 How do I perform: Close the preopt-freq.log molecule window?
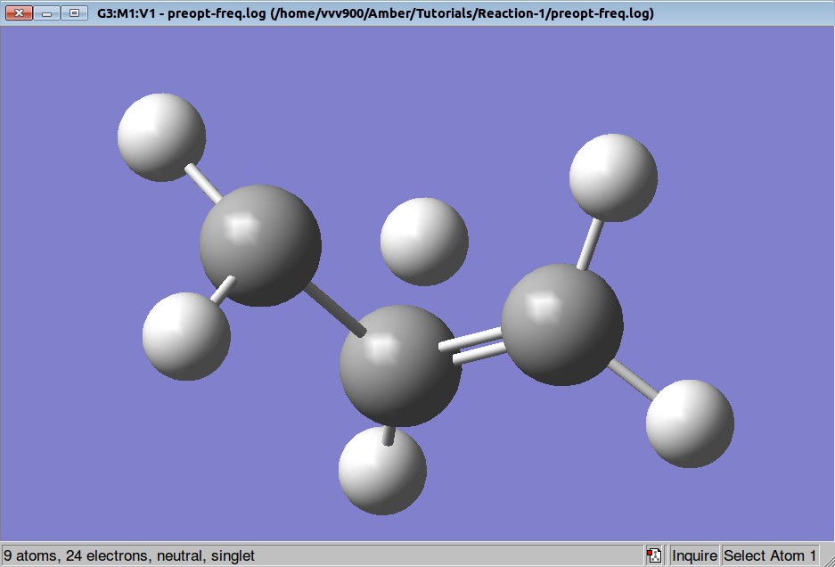point(20,12)
